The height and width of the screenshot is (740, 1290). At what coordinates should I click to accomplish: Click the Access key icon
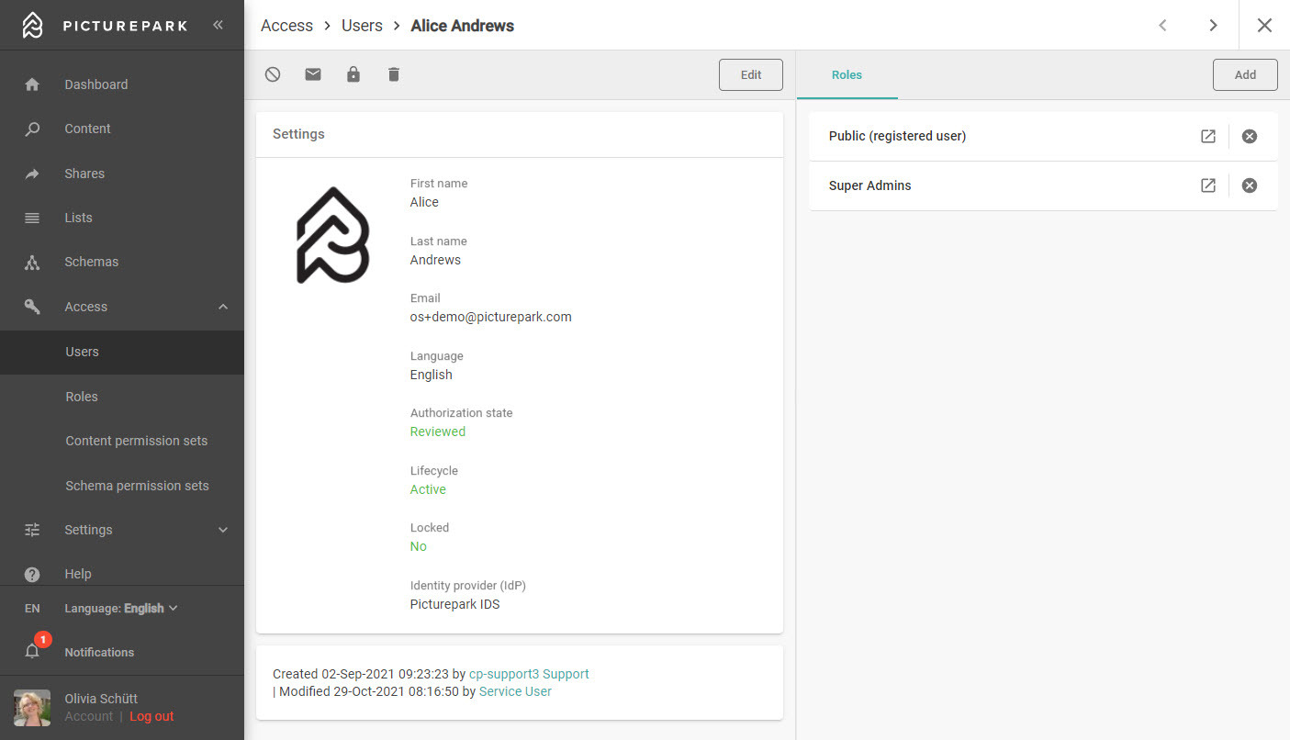click(32, 307)
